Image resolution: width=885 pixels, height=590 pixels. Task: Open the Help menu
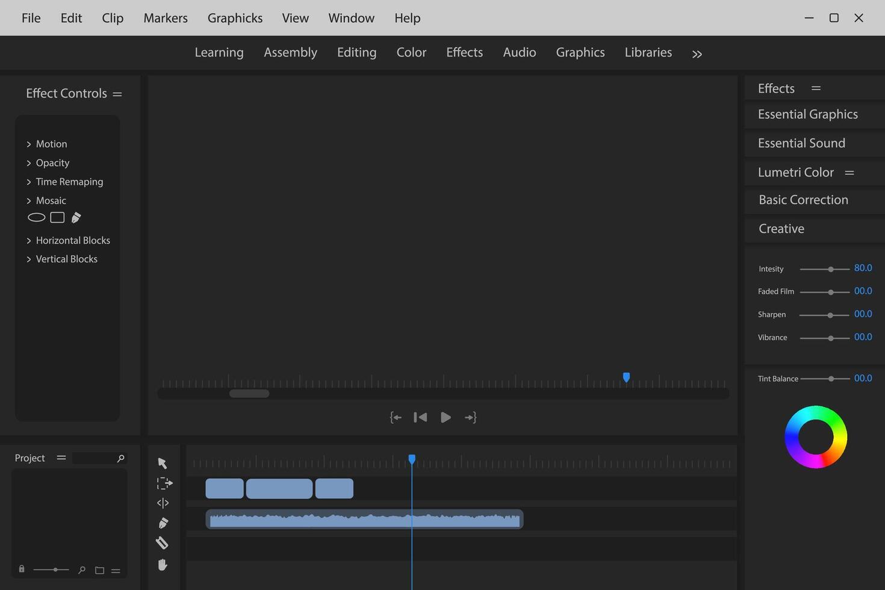(408, 18)
